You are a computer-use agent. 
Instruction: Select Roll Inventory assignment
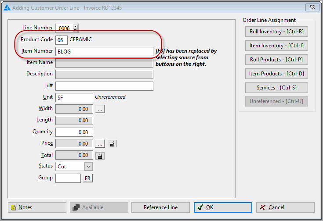[276, 32]
